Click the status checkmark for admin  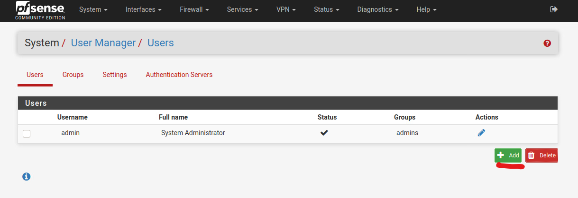tap(324, 133)
